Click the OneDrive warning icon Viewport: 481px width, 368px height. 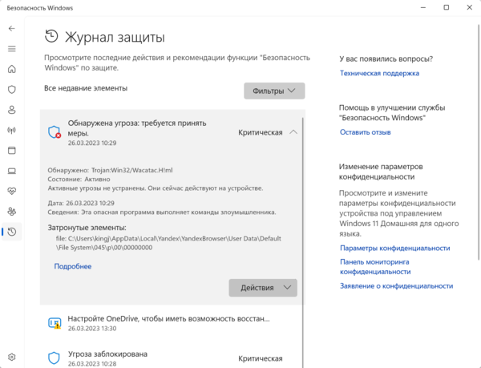[x=55, y=323]
